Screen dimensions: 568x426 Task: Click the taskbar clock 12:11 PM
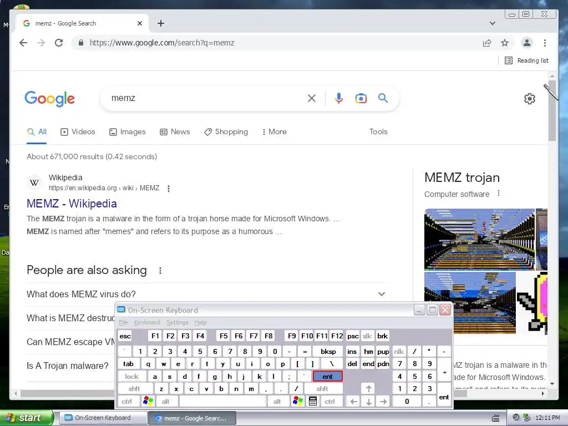[x=547, y=418]
